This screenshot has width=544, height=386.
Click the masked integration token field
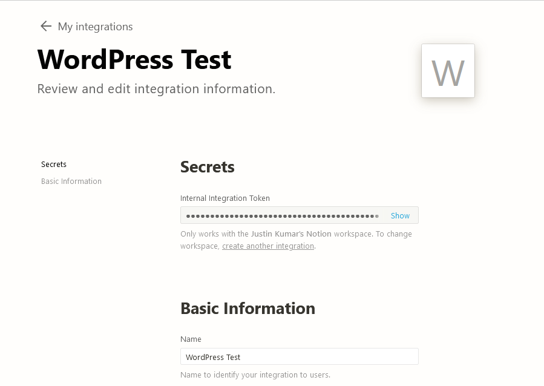point(300,215)
